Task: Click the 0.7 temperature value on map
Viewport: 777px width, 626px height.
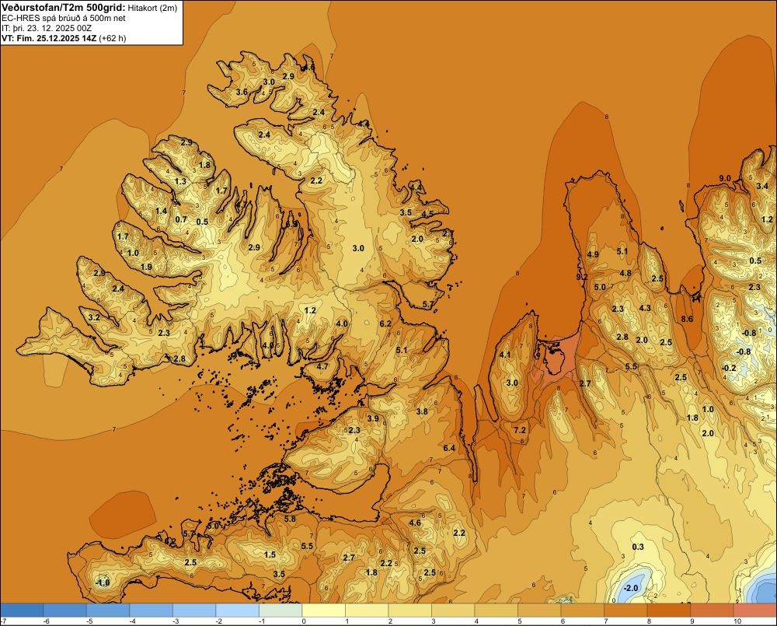Action: pos(181,219)
